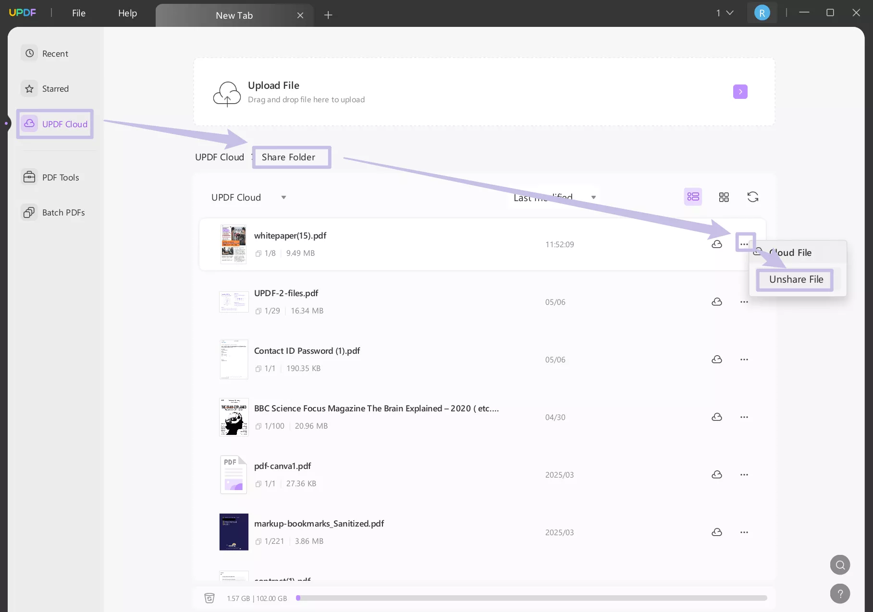
Task: Select UPDF Cloud in the sidebar
Action: (55, 124)
